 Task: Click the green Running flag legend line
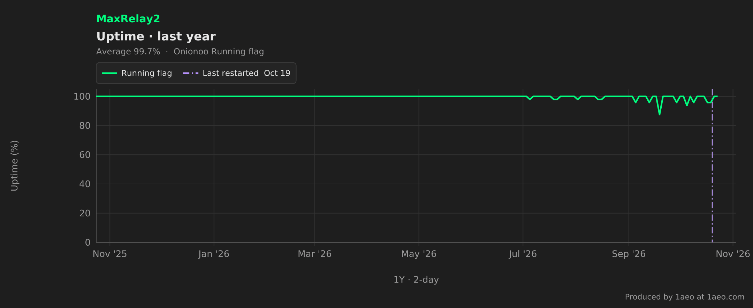pyautogui.click(x=109, y=73)
